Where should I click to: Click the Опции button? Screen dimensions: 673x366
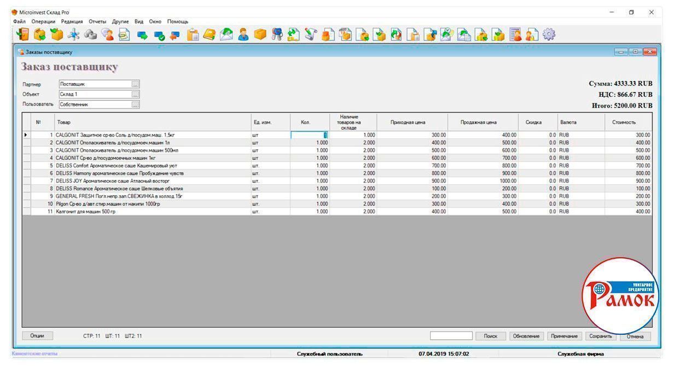click(x=37, y=336)
